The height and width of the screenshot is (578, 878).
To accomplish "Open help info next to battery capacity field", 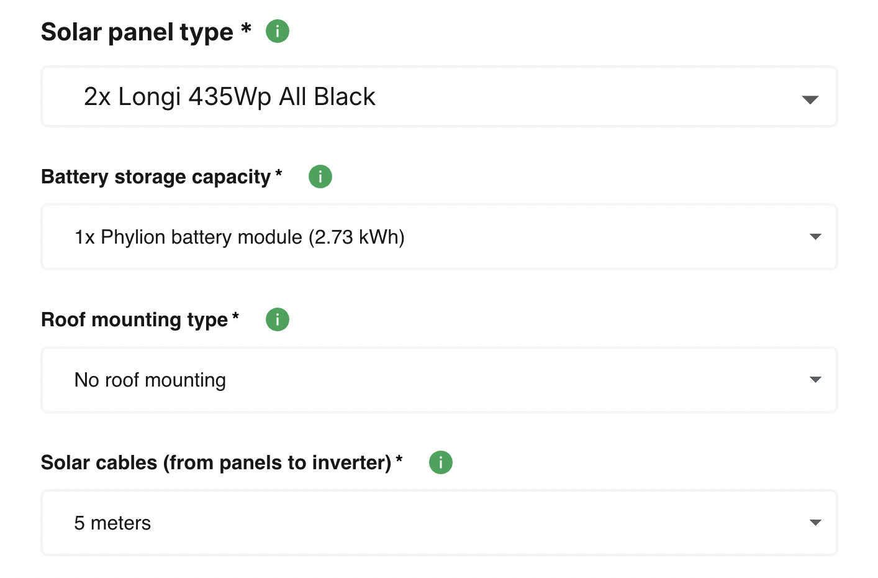I will (x=320, y=177).
